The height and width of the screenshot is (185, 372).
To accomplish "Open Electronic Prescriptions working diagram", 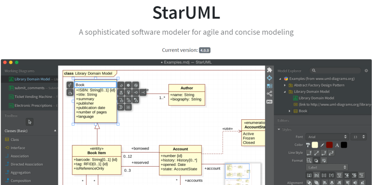I will point(29,106).
